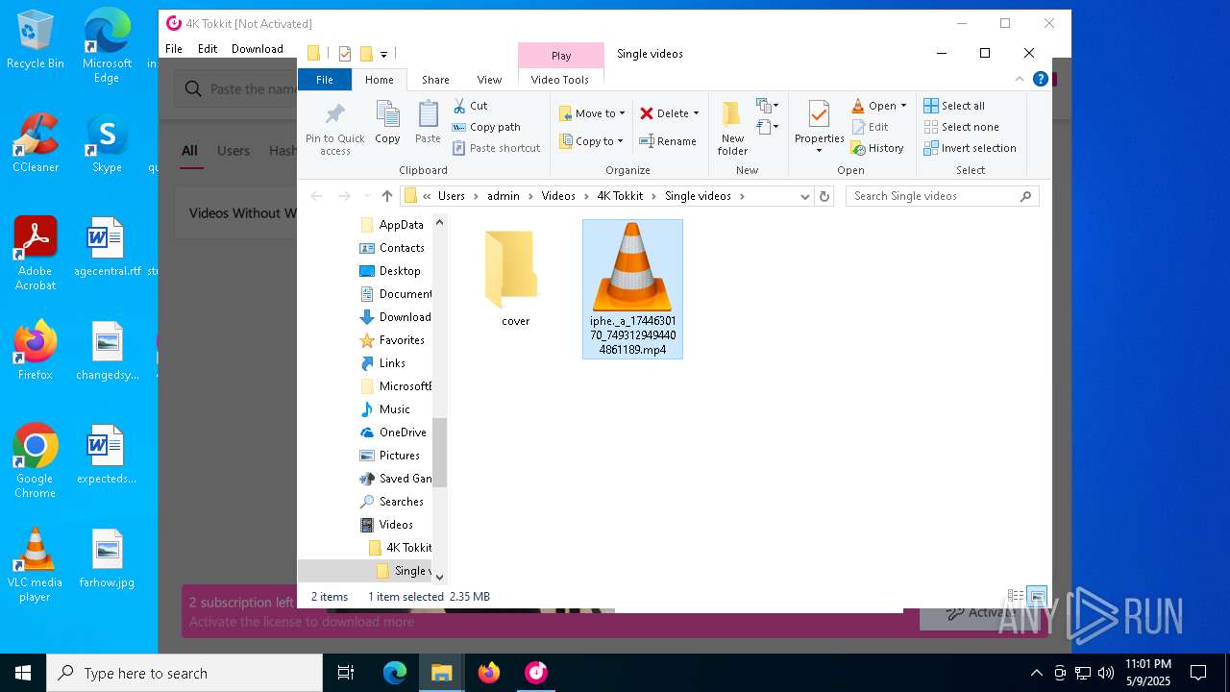Cut the selected file
This screenshot has width=1230, height=692.
pos(471,106)
